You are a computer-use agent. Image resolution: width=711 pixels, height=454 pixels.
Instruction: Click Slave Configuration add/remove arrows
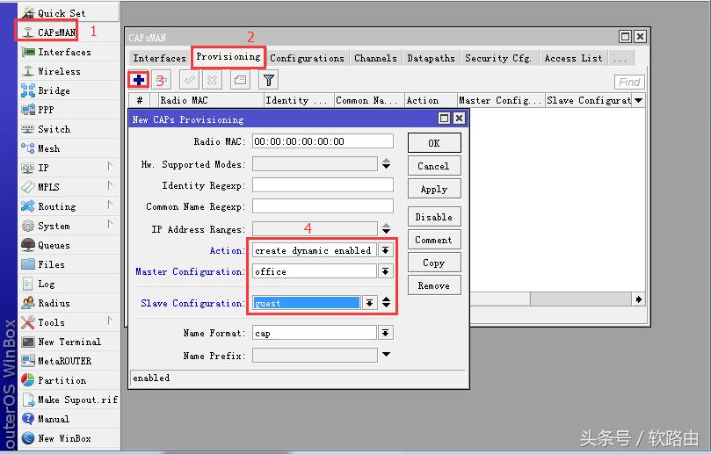click(x=387, y=302)
